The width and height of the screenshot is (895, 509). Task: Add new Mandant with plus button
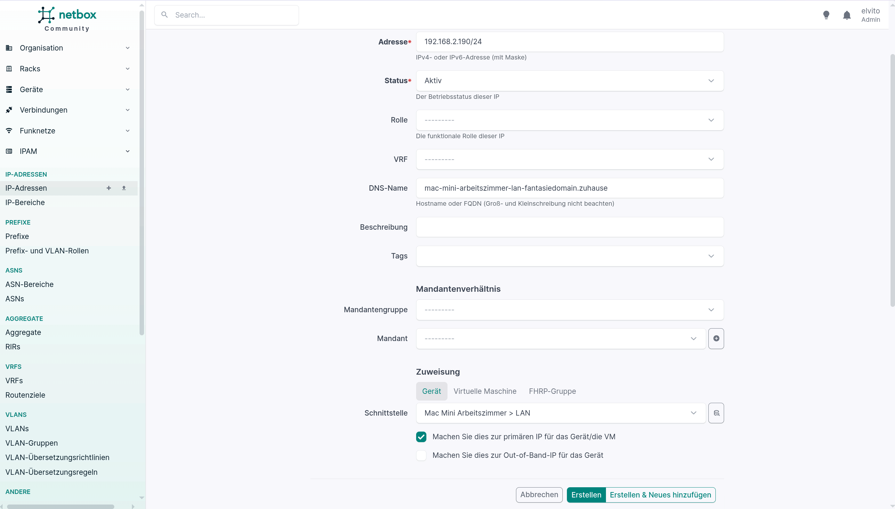tap(716, 338)
